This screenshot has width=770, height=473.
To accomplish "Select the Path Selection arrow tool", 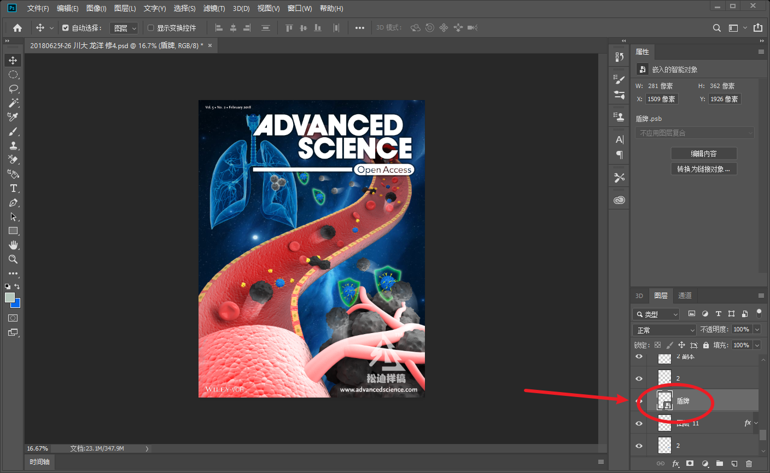I will [x=13, y=217].
